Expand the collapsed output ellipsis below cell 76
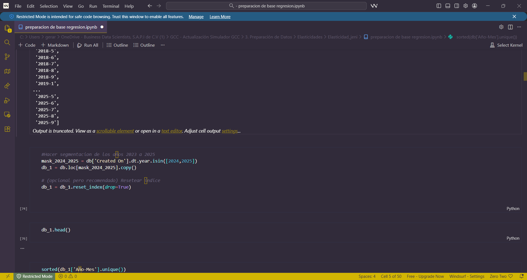 pyautogui.click(x=23, y=248)
